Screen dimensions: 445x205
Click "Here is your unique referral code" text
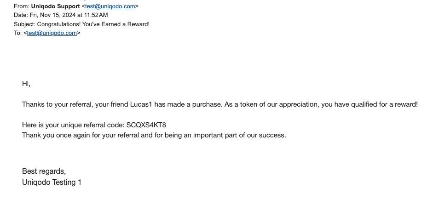click(73, 125)
